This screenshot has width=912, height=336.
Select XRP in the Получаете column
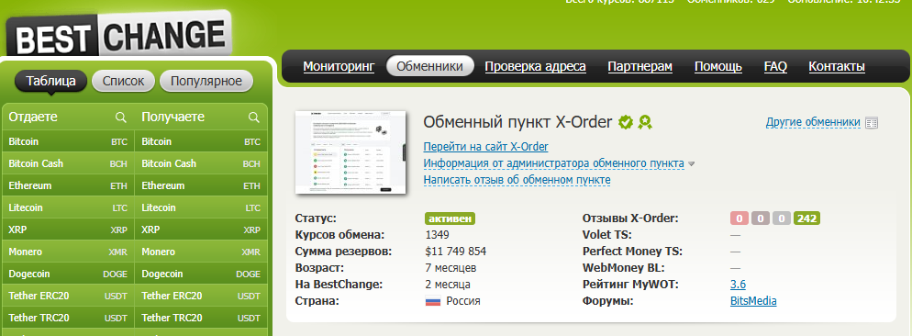[x=201, y=230]
